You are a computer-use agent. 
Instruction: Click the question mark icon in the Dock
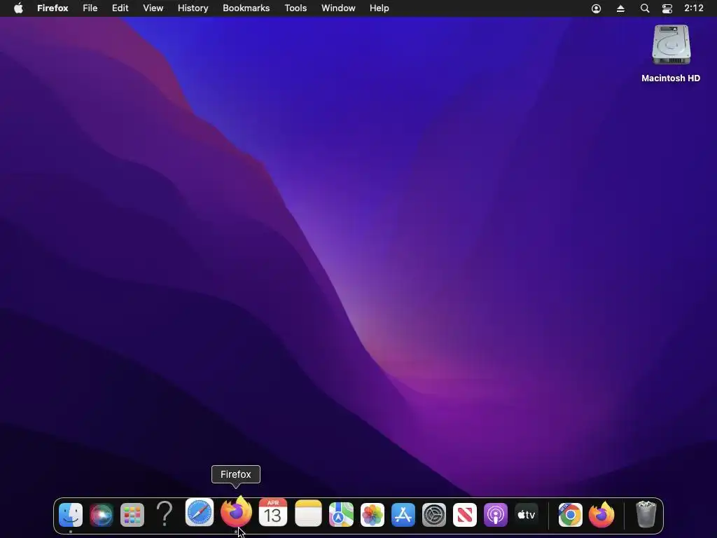(x=165, y=513)
